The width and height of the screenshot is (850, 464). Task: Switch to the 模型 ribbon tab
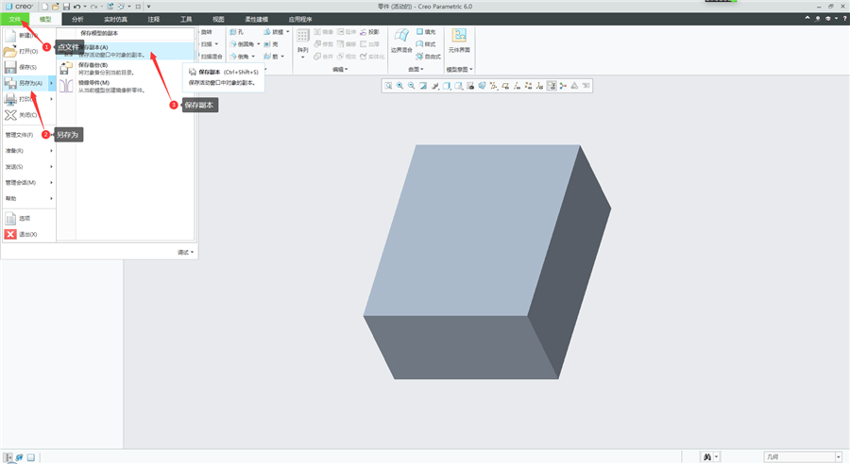pos(45,20)
